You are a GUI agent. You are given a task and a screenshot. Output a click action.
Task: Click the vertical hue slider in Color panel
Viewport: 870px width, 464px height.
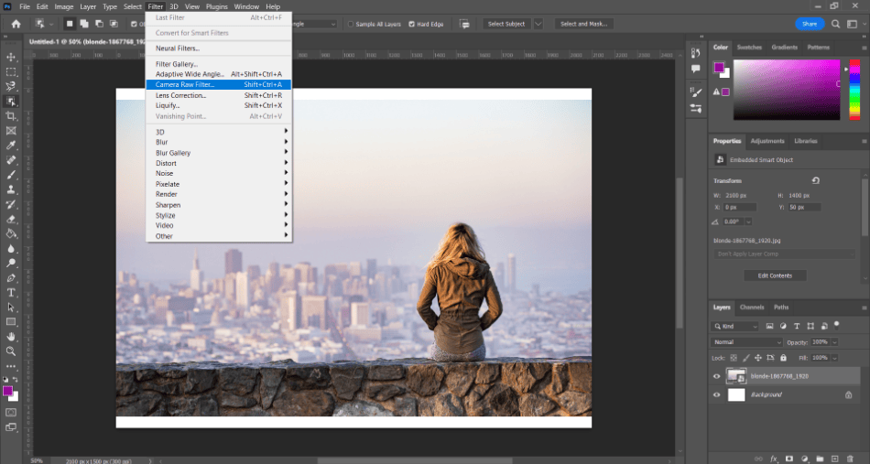854,90
